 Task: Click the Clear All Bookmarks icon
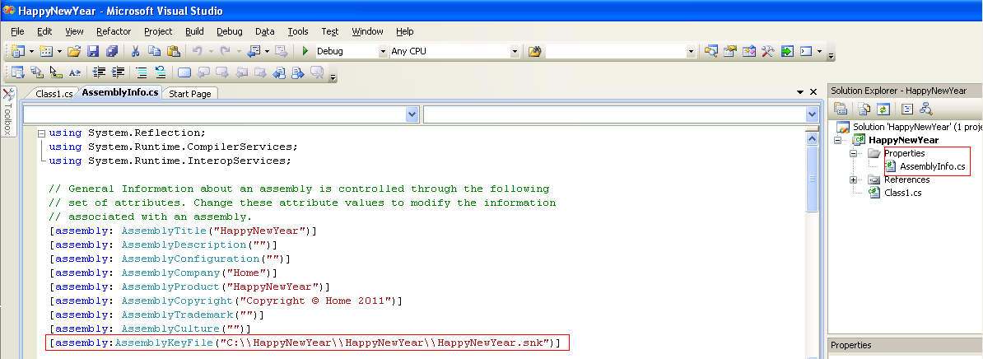(x=317, y=72)
